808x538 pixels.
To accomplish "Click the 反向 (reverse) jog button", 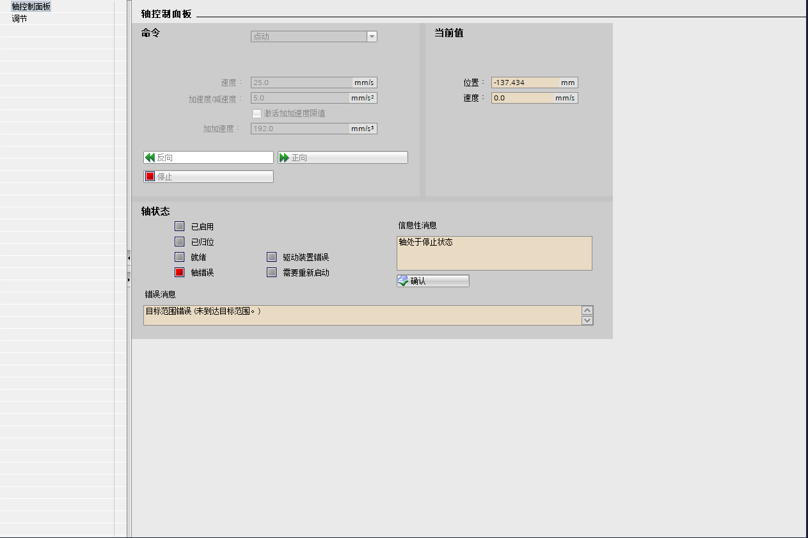I will tap(208, 157).
